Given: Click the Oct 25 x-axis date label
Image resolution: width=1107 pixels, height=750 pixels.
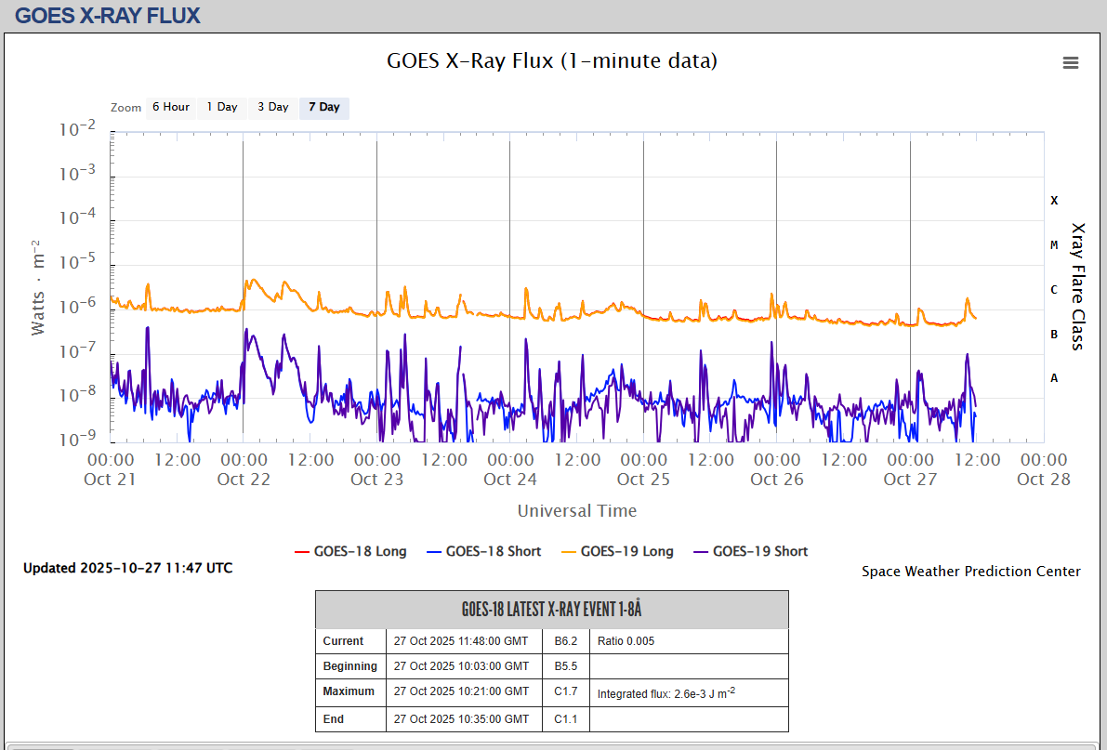Looking at the screenshot, I should [643, 479].
